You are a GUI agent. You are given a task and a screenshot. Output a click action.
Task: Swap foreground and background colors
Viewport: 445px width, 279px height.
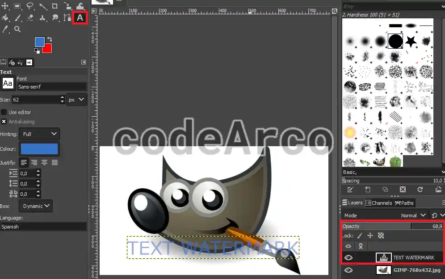point(50,39)
